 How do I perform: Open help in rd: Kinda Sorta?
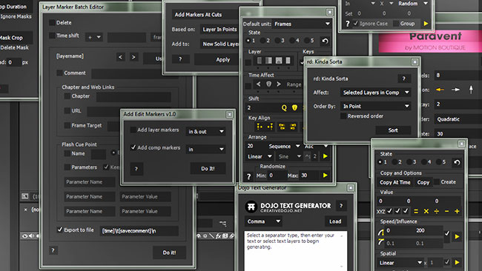(x=404, y=78)
